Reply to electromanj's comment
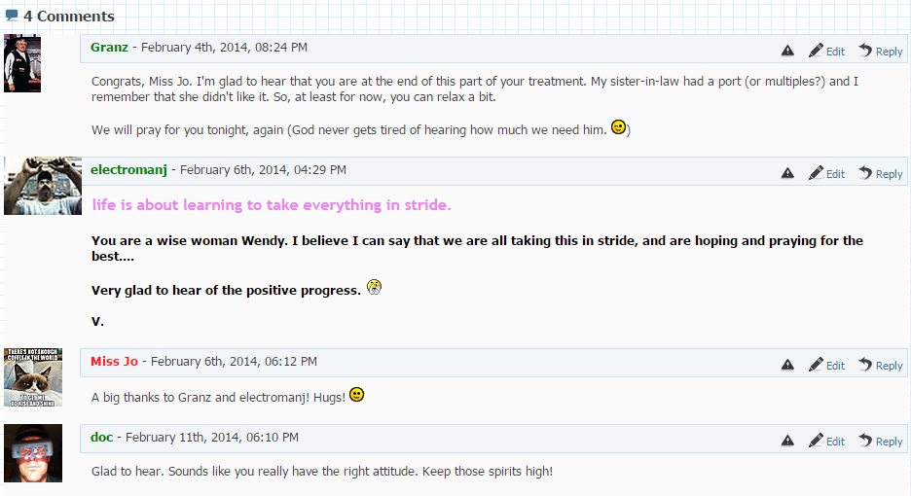This screenshot has height=496, width=911. coord(881,173)
